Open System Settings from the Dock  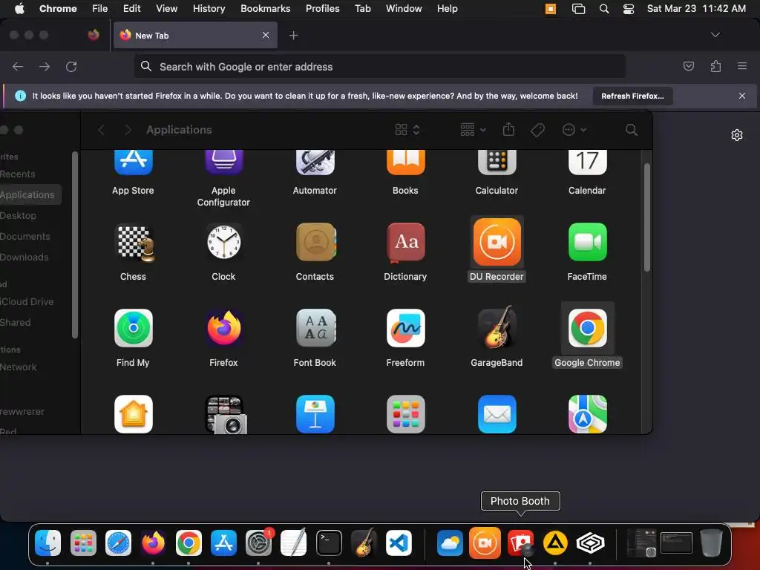(258, 543)
